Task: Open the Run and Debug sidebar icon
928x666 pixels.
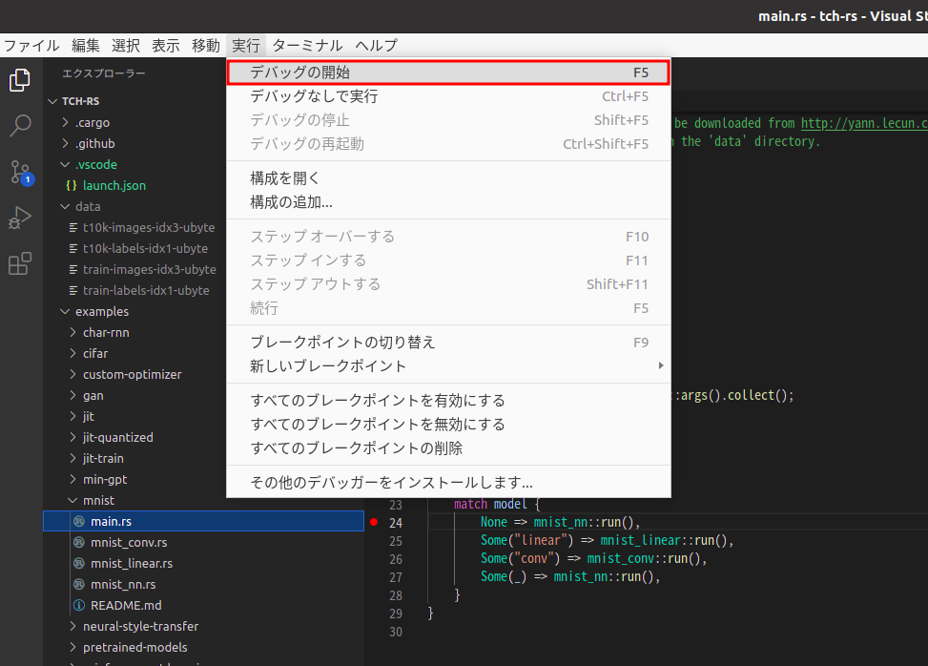Action: pos(19,218)
